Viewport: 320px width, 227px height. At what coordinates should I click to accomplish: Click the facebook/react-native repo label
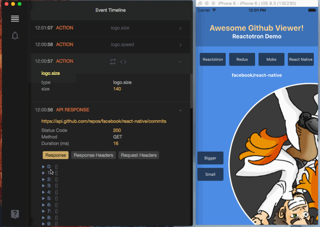tap(257, 75)
